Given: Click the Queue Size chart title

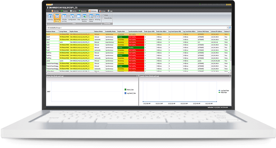Looking at the screenshot, I should pyautogui.click(x=55, y=76).
